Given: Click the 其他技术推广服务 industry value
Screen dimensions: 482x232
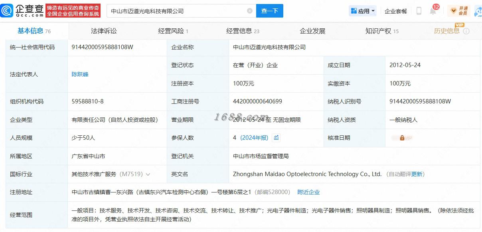Looking at the screenshot, I should pos(94,174).
